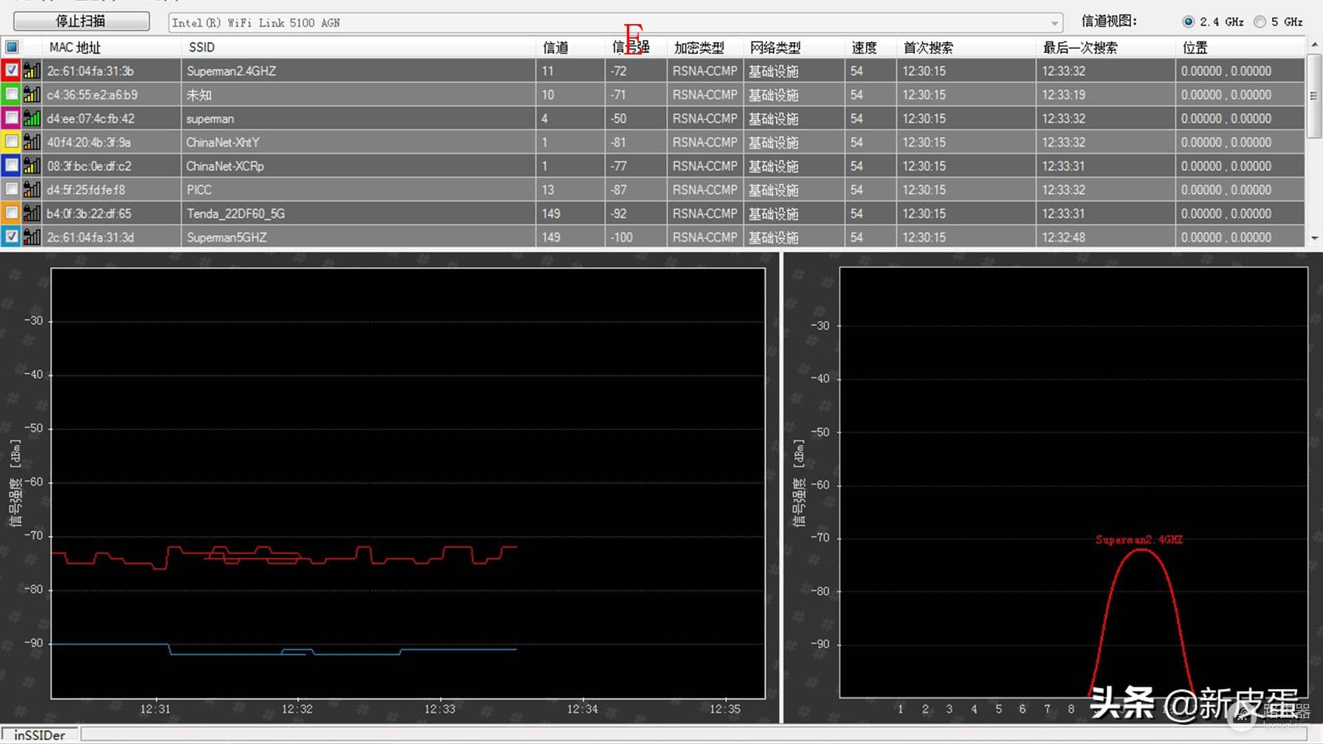Click signal bars icon for c4:36:55:e2:a6:b9 row
This screenshot has height=744, width=1323.
[32, 94]
